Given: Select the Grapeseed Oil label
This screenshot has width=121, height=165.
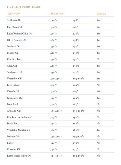Looking at the screenshot, I should (15, 98).
